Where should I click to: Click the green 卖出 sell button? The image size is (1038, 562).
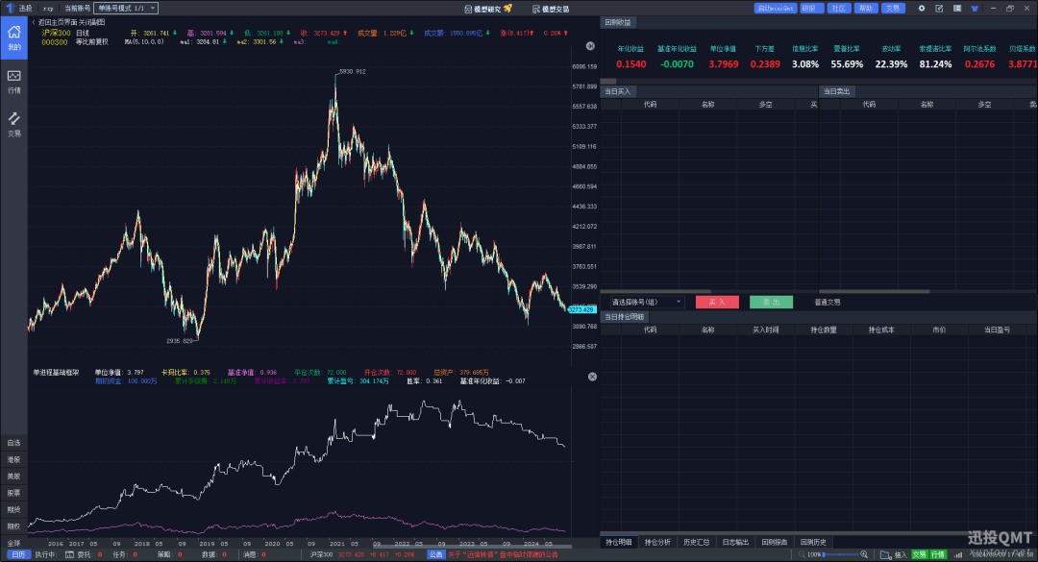[770, 302]
